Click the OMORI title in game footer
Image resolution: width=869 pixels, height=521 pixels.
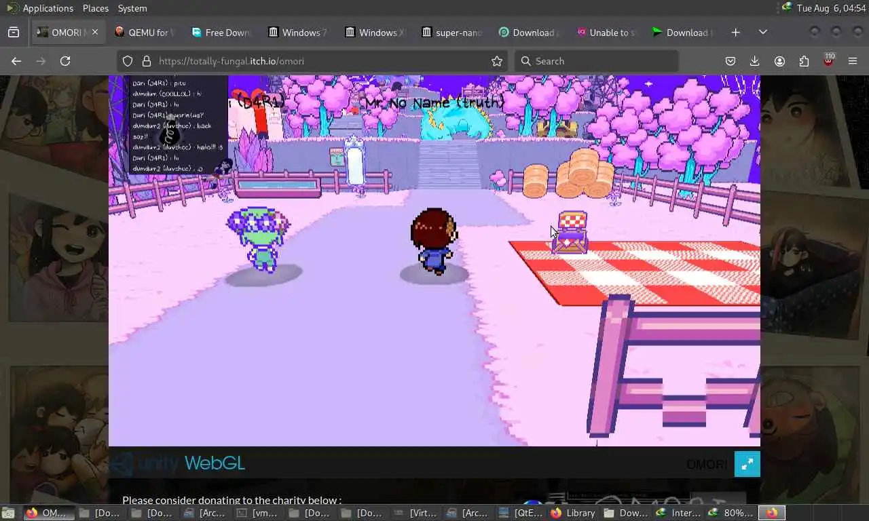click(x=706, y=464)
